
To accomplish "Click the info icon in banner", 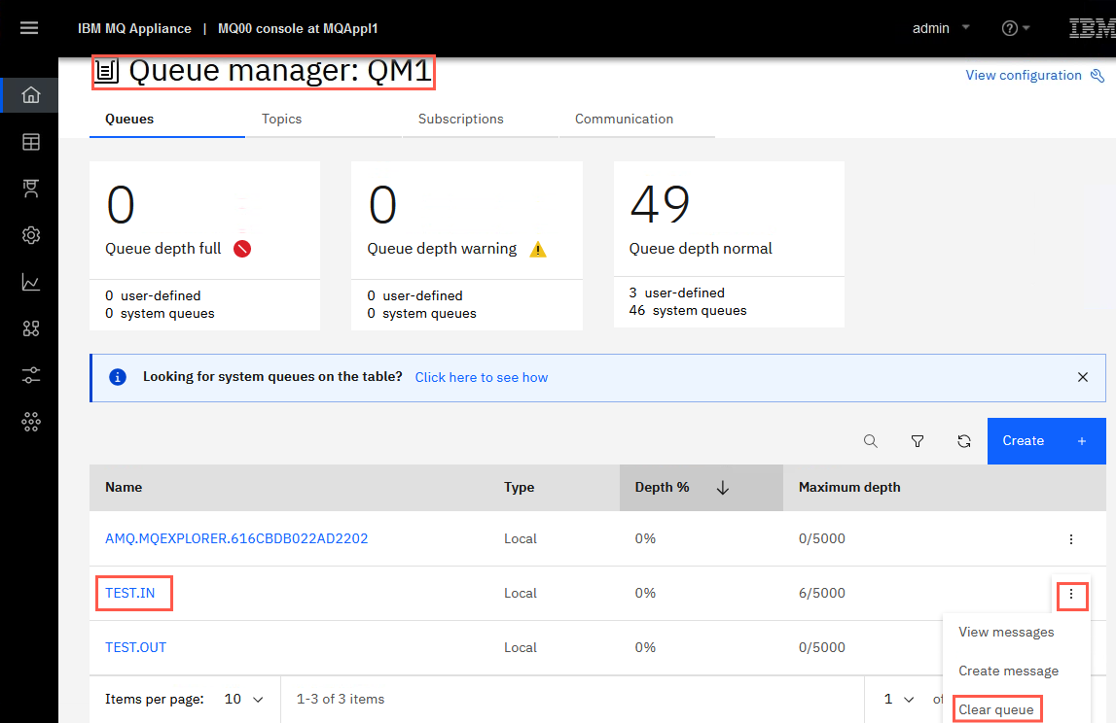I will (118, 377).
